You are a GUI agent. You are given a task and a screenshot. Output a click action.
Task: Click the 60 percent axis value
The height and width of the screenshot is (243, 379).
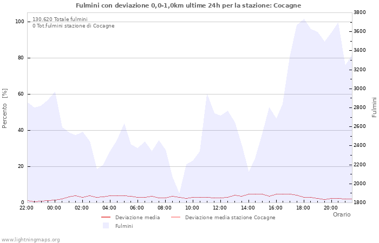pyautogui.click(x=21, y=94)
